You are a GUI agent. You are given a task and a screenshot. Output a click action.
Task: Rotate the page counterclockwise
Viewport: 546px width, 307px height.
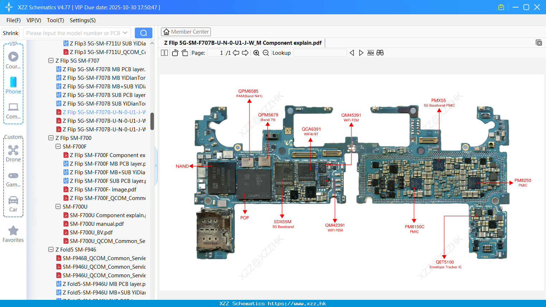175,53
